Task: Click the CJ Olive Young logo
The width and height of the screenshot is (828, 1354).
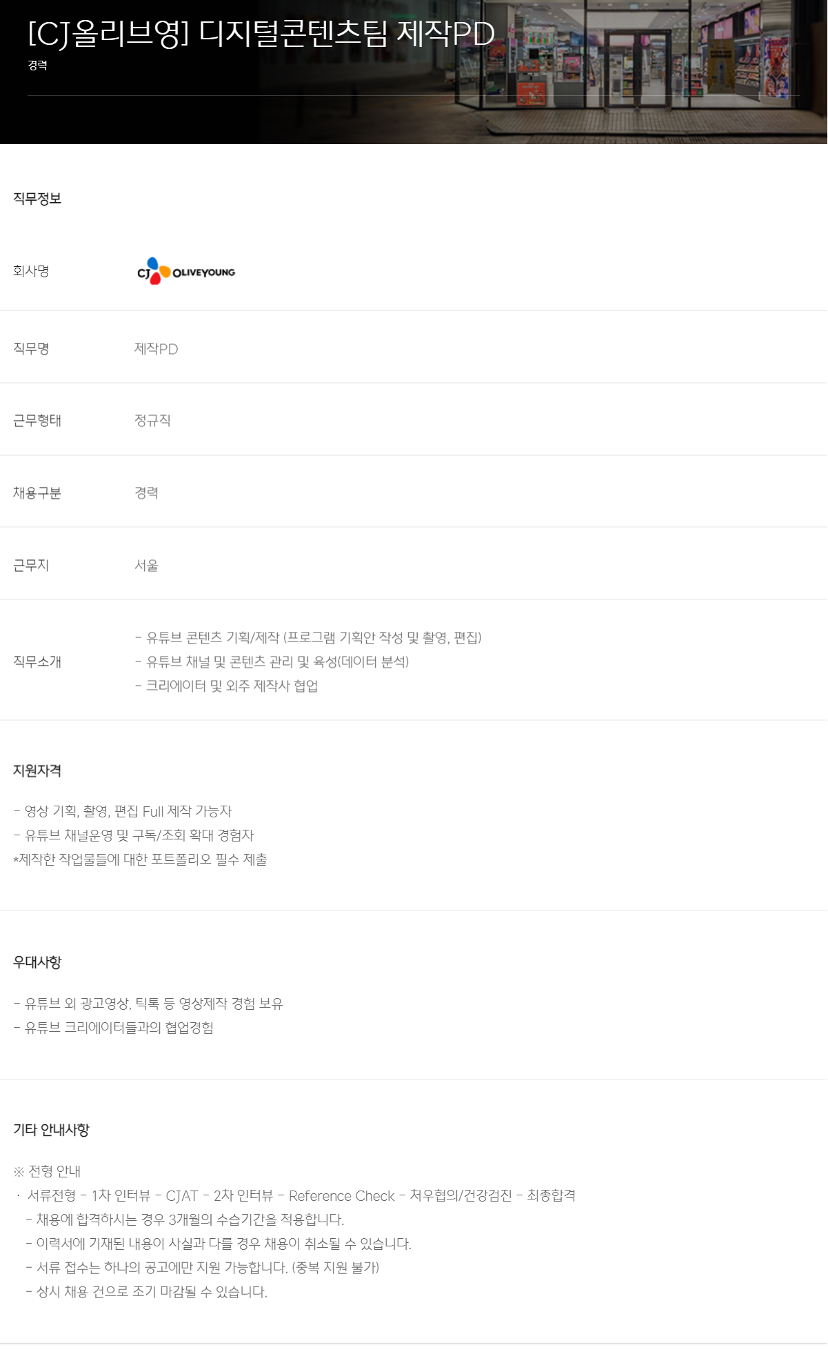Action: tap(186, 272)
